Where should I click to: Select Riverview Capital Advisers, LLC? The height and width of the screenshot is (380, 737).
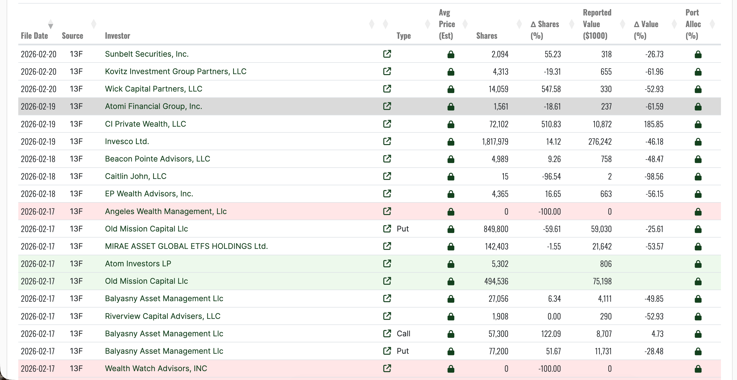(x=163, y=316)
